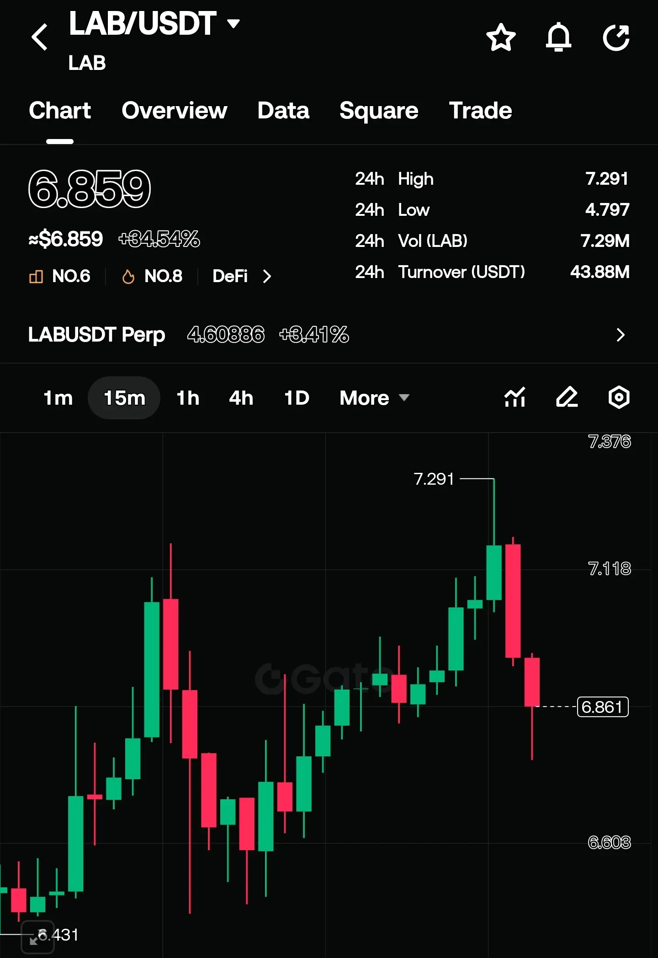658x958 pixels.
Task: Tap the 24h Low value 4.797
Action: 607,210
